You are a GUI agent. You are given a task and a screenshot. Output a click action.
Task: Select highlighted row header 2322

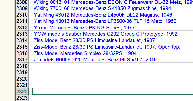coord(22,92)
